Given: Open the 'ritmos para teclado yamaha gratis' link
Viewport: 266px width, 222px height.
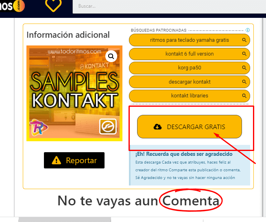Looking at the screenshot, I should point(190,40).
